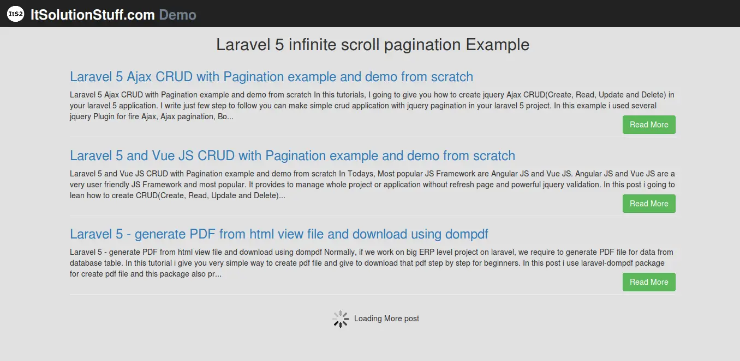Viewport: 740px width, 361px height.
Task: Click the Demo text in header
Action: tap(177, 15)
